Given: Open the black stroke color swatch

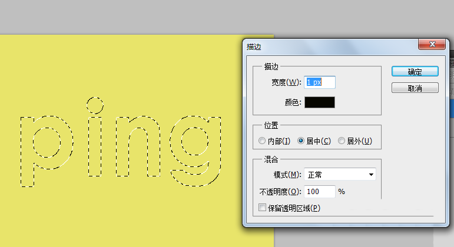Looking at the screenshot, I should (320, 102).
